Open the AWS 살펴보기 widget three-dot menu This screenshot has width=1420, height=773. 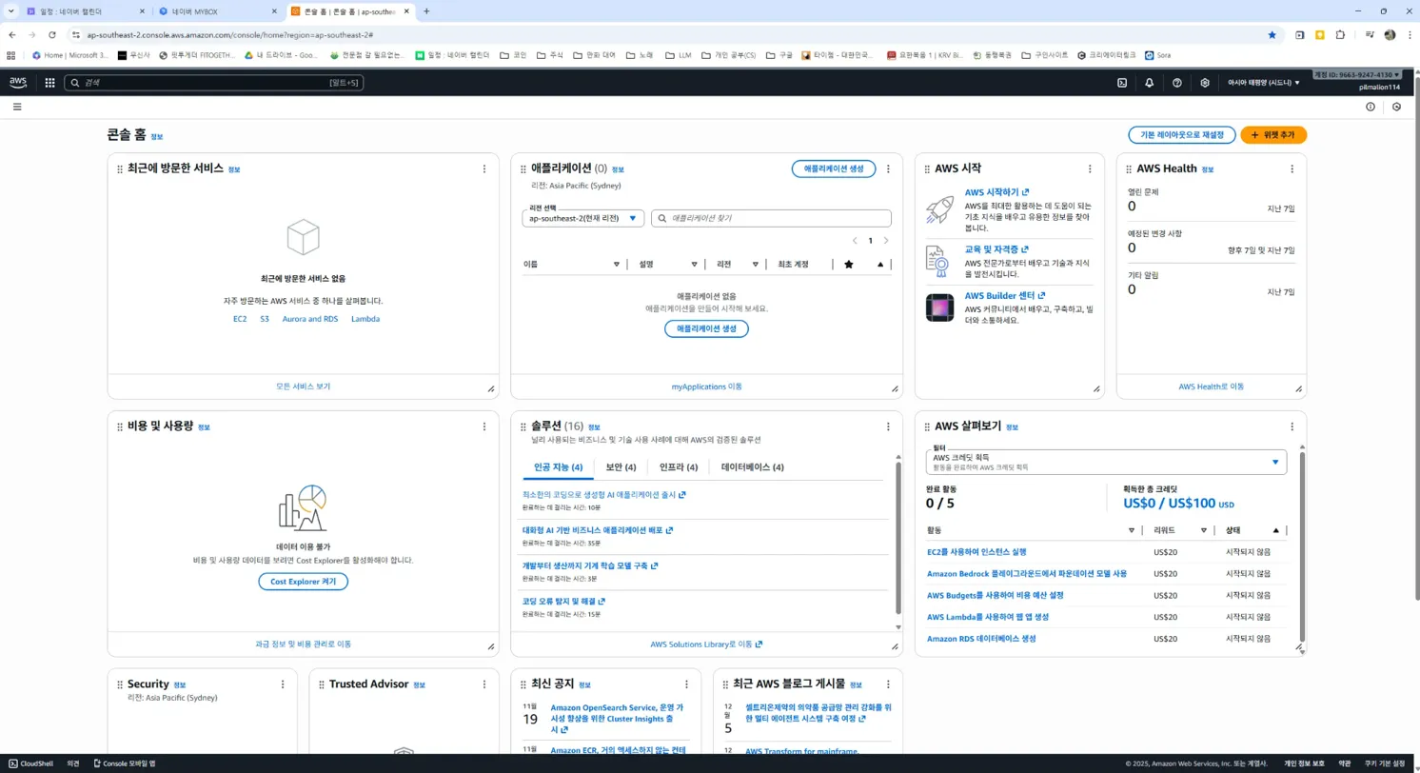click(x=1292, y=426)
